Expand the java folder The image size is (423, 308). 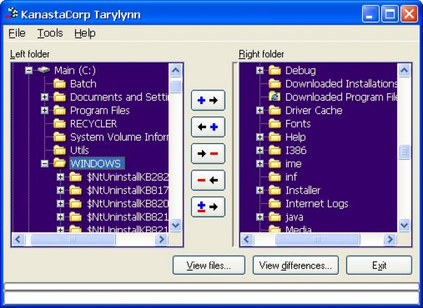pos(260,217)
